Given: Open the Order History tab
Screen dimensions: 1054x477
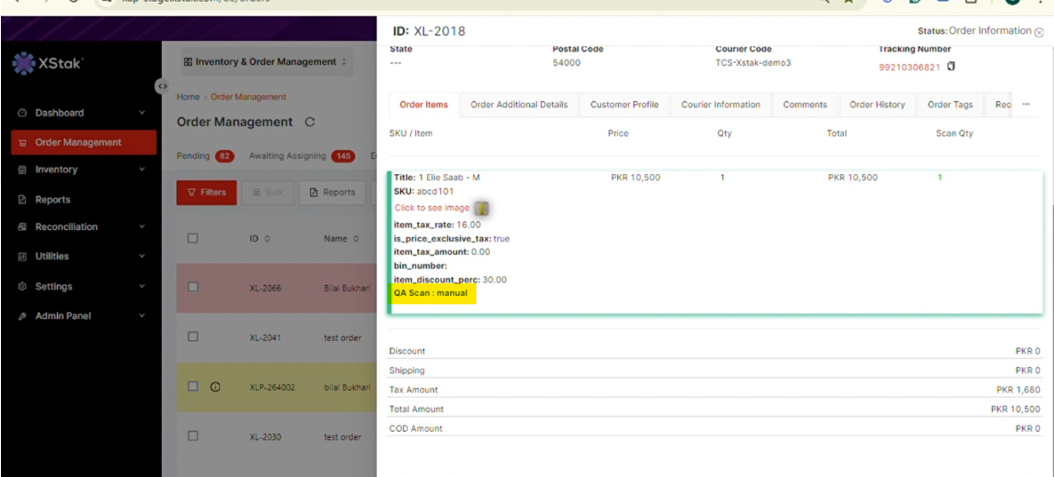Looking at the screenshot, I should pyautogui.click(x=876, y=105).
